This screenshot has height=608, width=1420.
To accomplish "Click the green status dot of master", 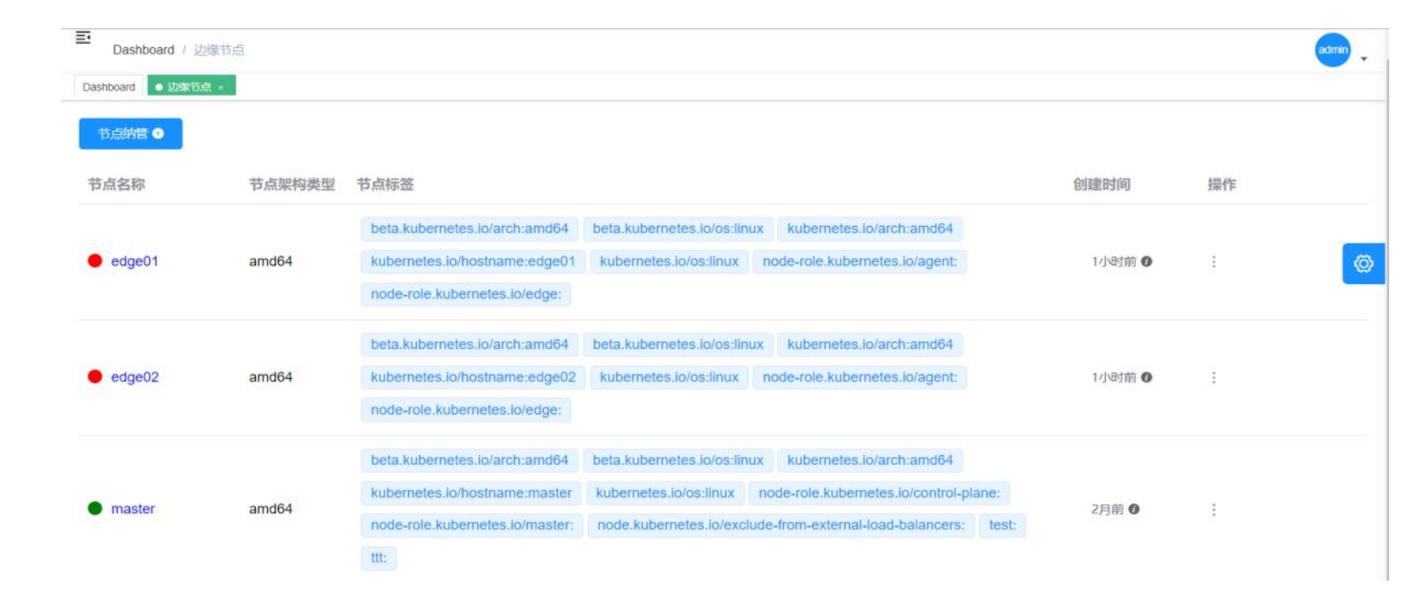I will [x=95, y=508].
